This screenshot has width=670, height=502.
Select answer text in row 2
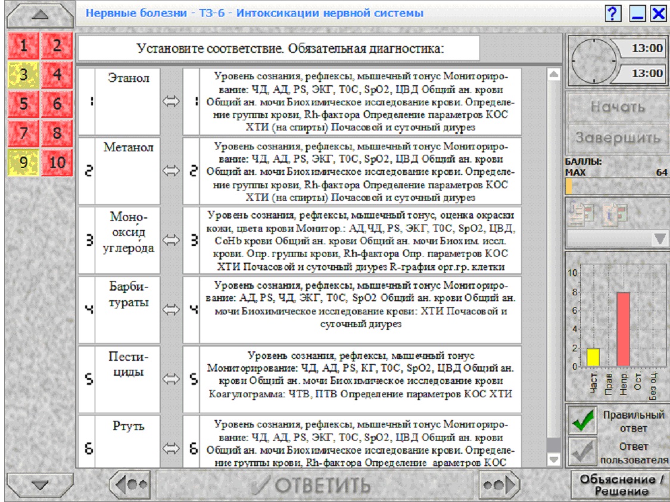point(360,170)
